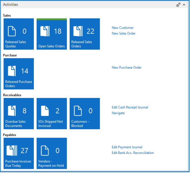190x173 pixels.
Task: Open SOs Shipped Not Invoiced tile
Action: 52,113
